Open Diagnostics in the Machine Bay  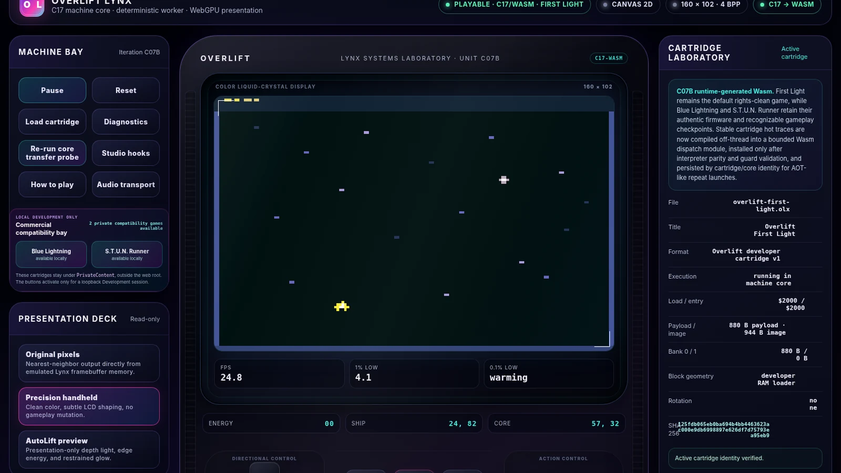(126, 122)
